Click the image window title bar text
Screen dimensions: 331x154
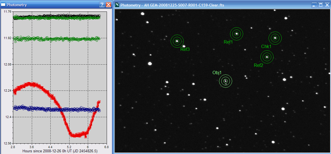(x=172, y=5)
